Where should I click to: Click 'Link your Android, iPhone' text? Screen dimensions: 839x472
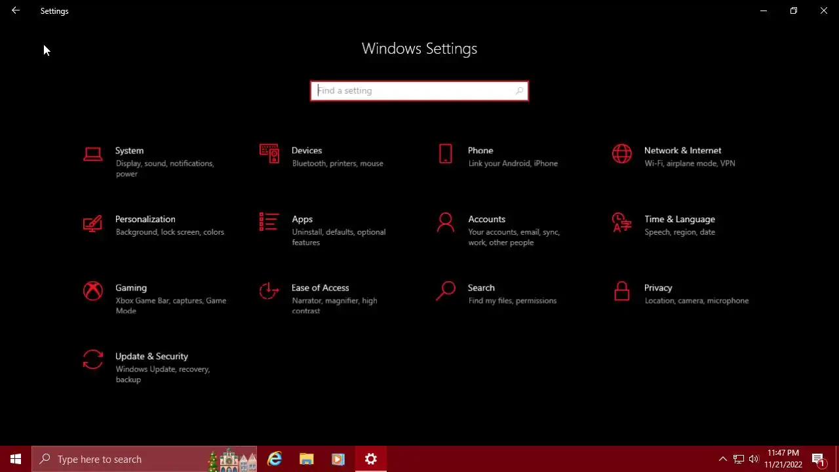click(x=513, y=163)
